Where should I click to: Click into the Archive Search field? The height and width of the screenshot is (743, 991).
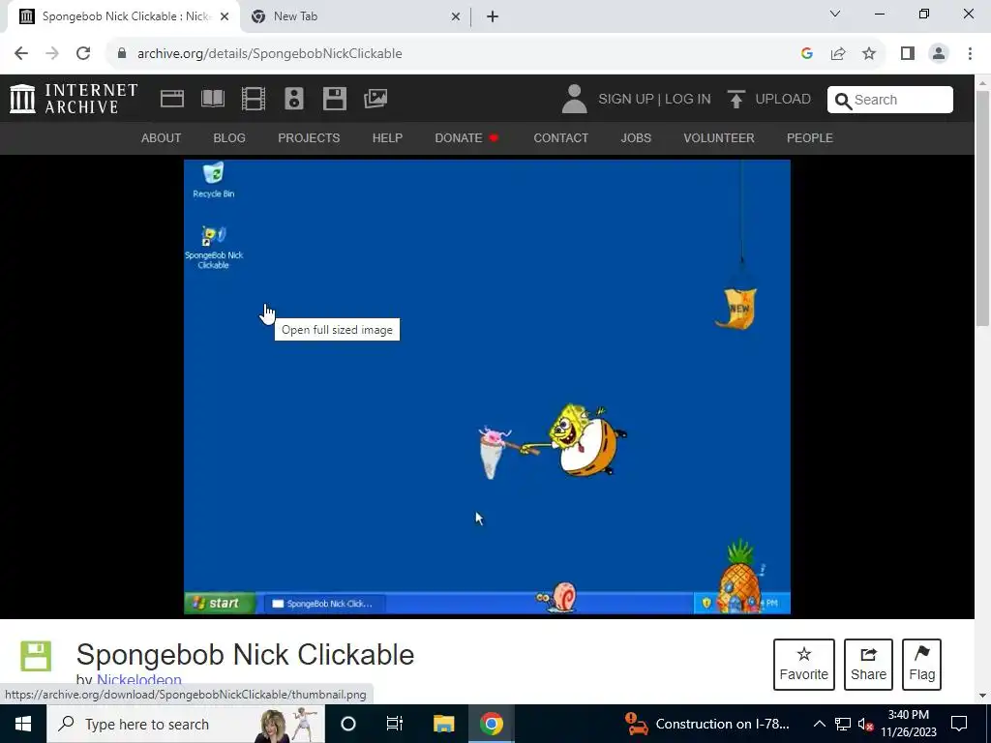click(x=890, y=100)
